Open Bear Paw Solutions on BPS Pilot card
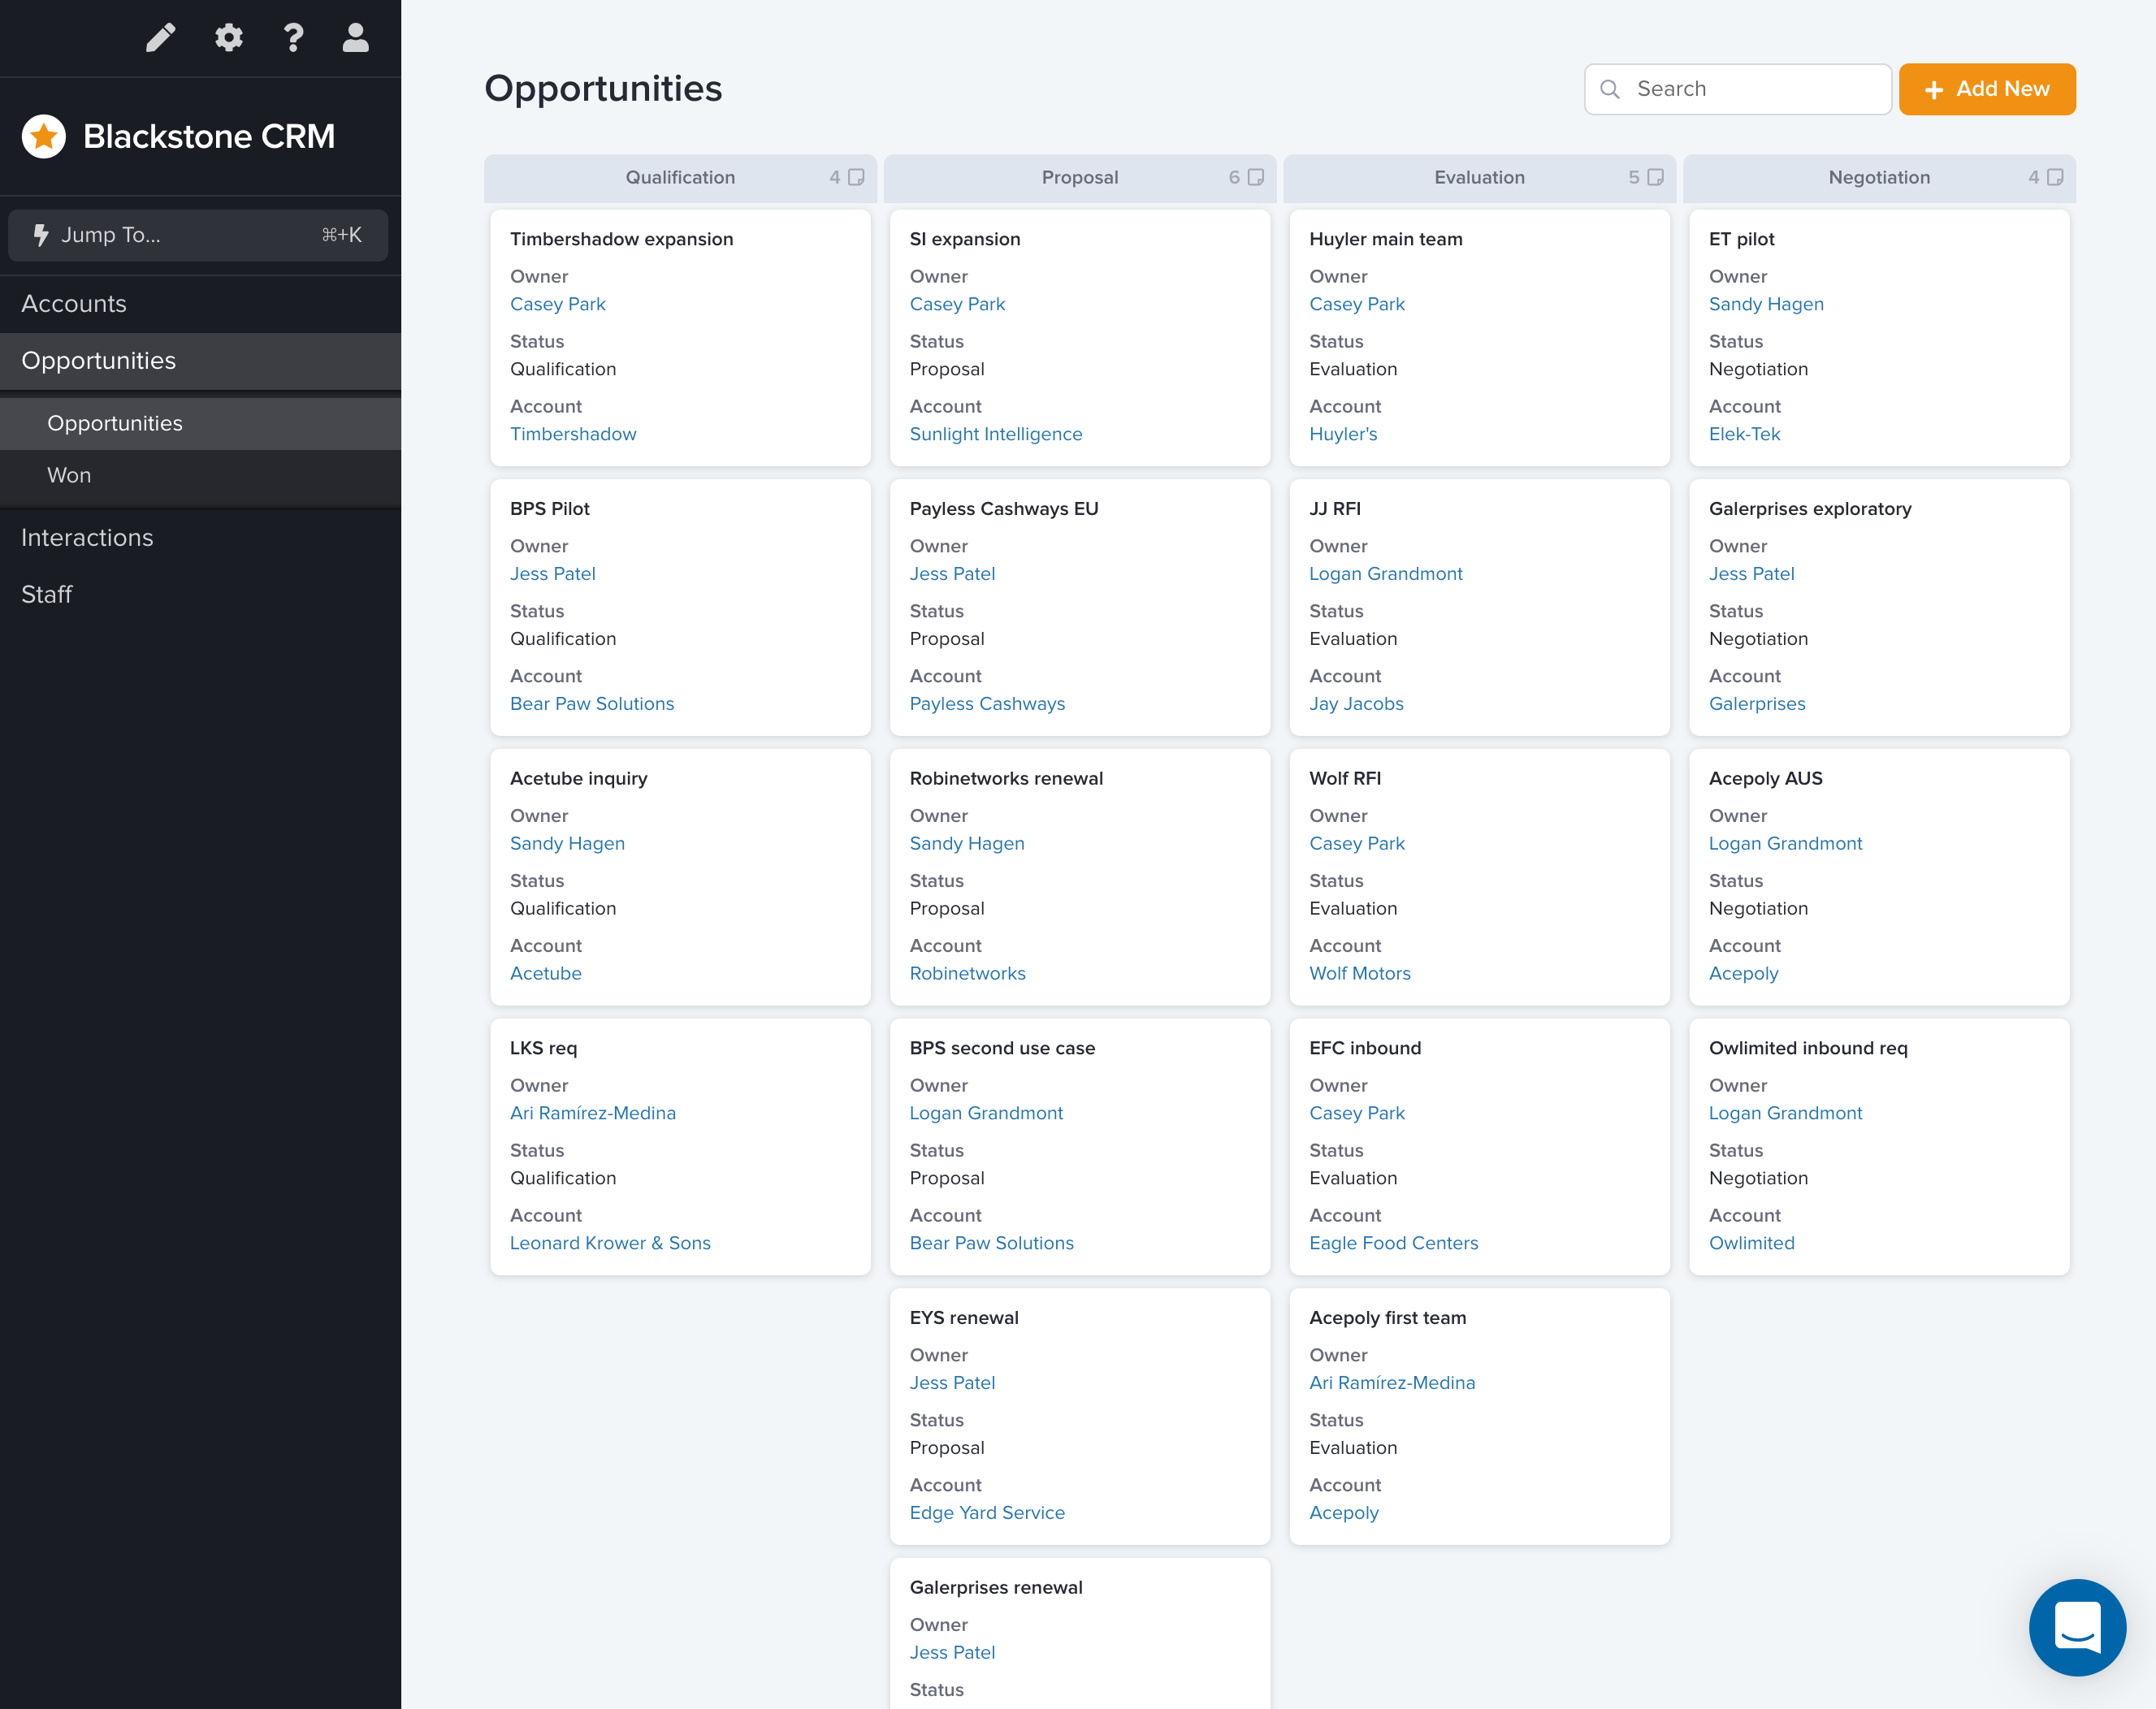The height and width of the screenshot is (1709, 2156). [x=592, y=704]
